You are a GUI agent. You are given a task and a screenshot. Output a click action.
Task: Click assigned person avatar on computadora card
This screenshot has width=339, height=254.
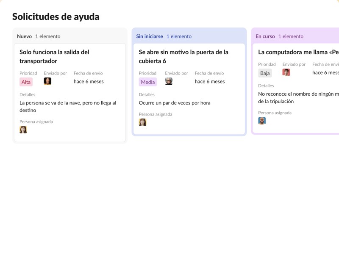(262, 121)
